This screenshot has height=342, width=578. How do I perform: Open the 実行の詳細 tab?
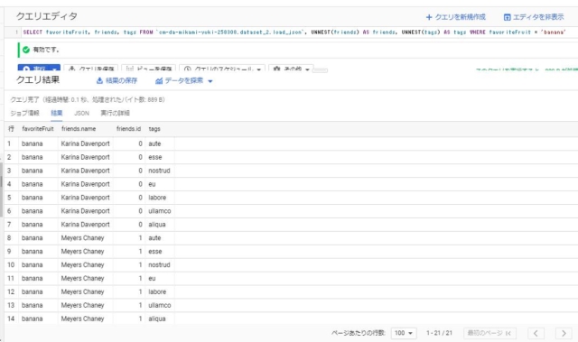click(x=115, y=113)
